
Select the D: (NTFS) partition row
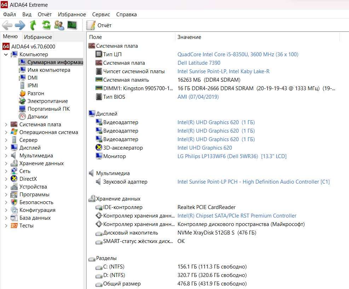pyautogui.click(x=171, y=275)
